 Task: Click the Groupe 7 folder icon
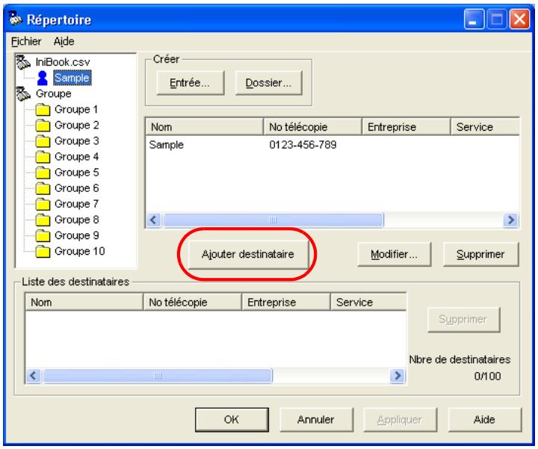(43, 204)
